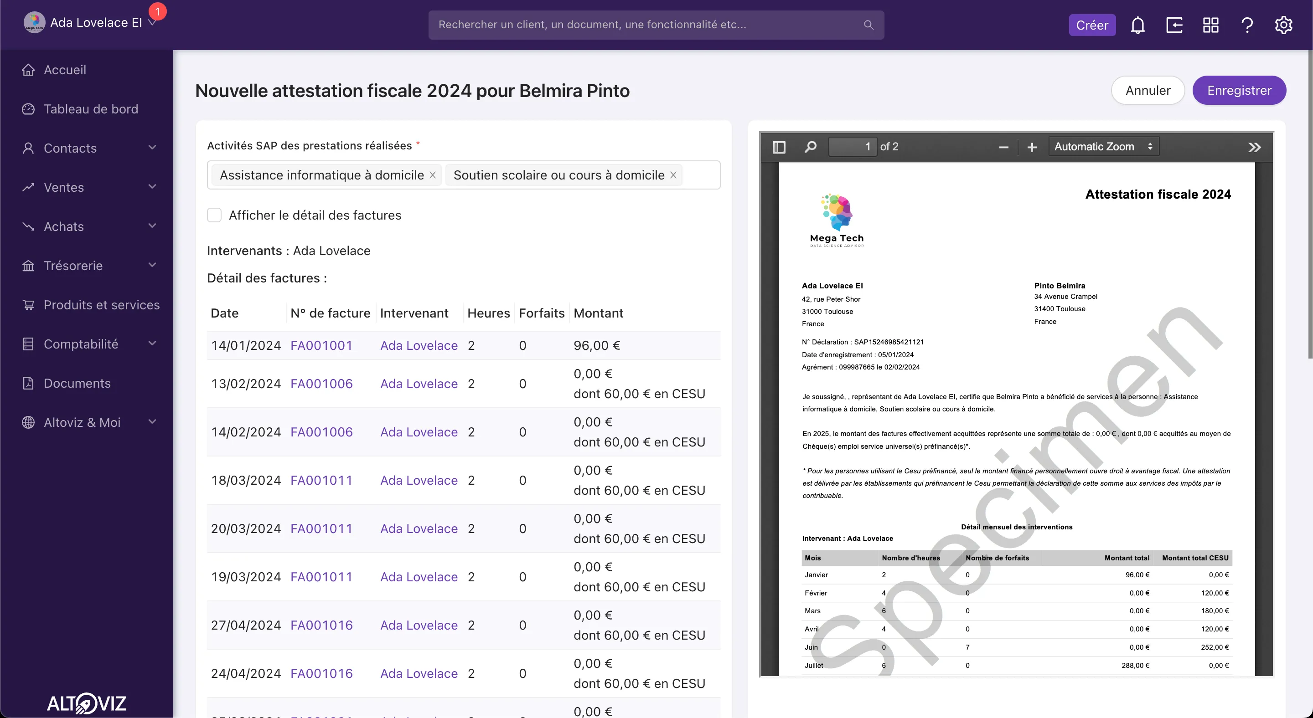Viewport: 1313px width, 718px height.
Task: Open invoice FA001006 dated 13/02/2024
Action: (x=321, y=384)
